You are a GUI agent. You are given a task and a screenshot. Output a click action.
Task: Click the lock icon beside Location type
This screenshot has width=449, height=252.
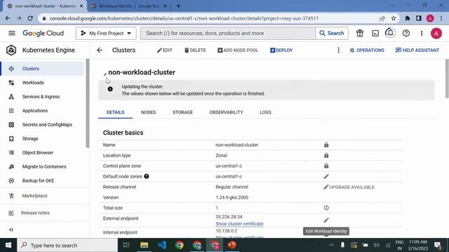(326, 155)
